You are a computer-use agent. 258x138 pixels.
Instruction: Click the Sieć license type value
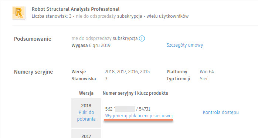[x=204, y=79]
